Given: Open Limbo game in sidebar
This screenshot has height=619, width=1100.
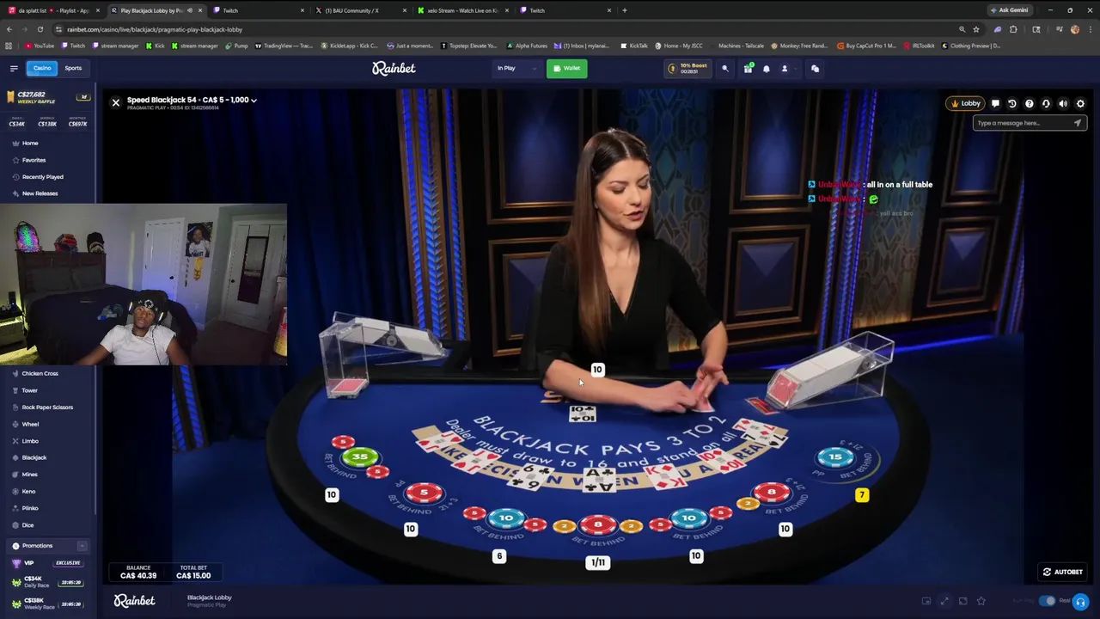Looking at the screenshot, I should (30, 441).
